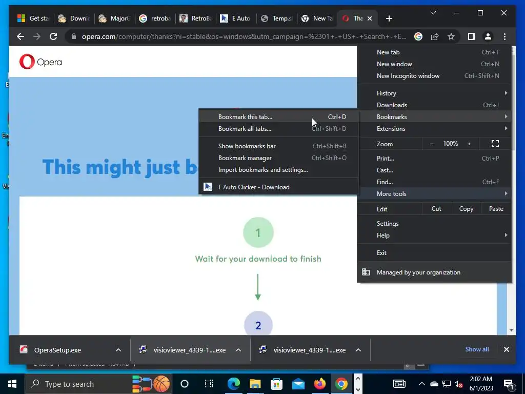The width and height of the screenshot is (525, 394).
Task: Open Settings from the menu
Action: click(434, 224)
